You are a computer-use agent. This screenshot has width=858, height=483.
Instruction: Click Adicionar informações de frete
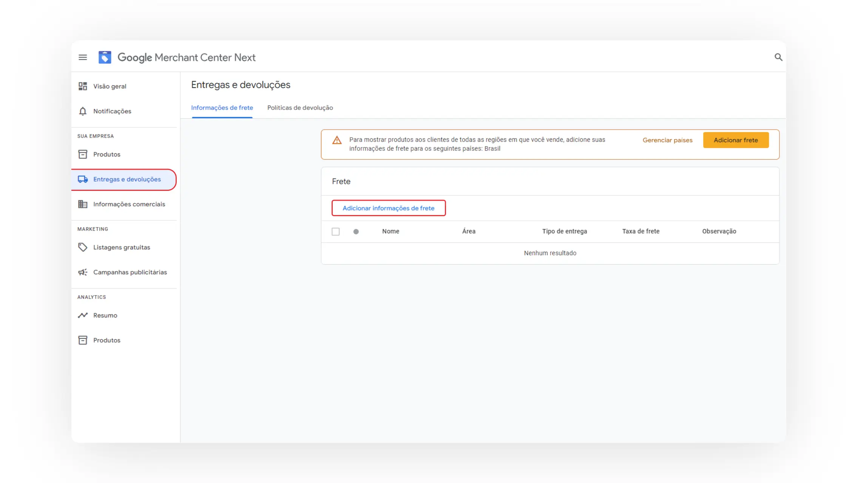388,208
